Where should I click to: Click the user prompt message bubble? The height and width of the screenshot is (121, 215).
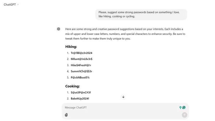pos(141,14)
